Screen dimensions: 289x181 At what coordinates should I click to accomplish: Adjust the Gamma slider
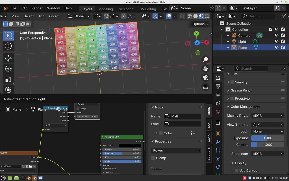pyautogui.click(x=267, y=145)
